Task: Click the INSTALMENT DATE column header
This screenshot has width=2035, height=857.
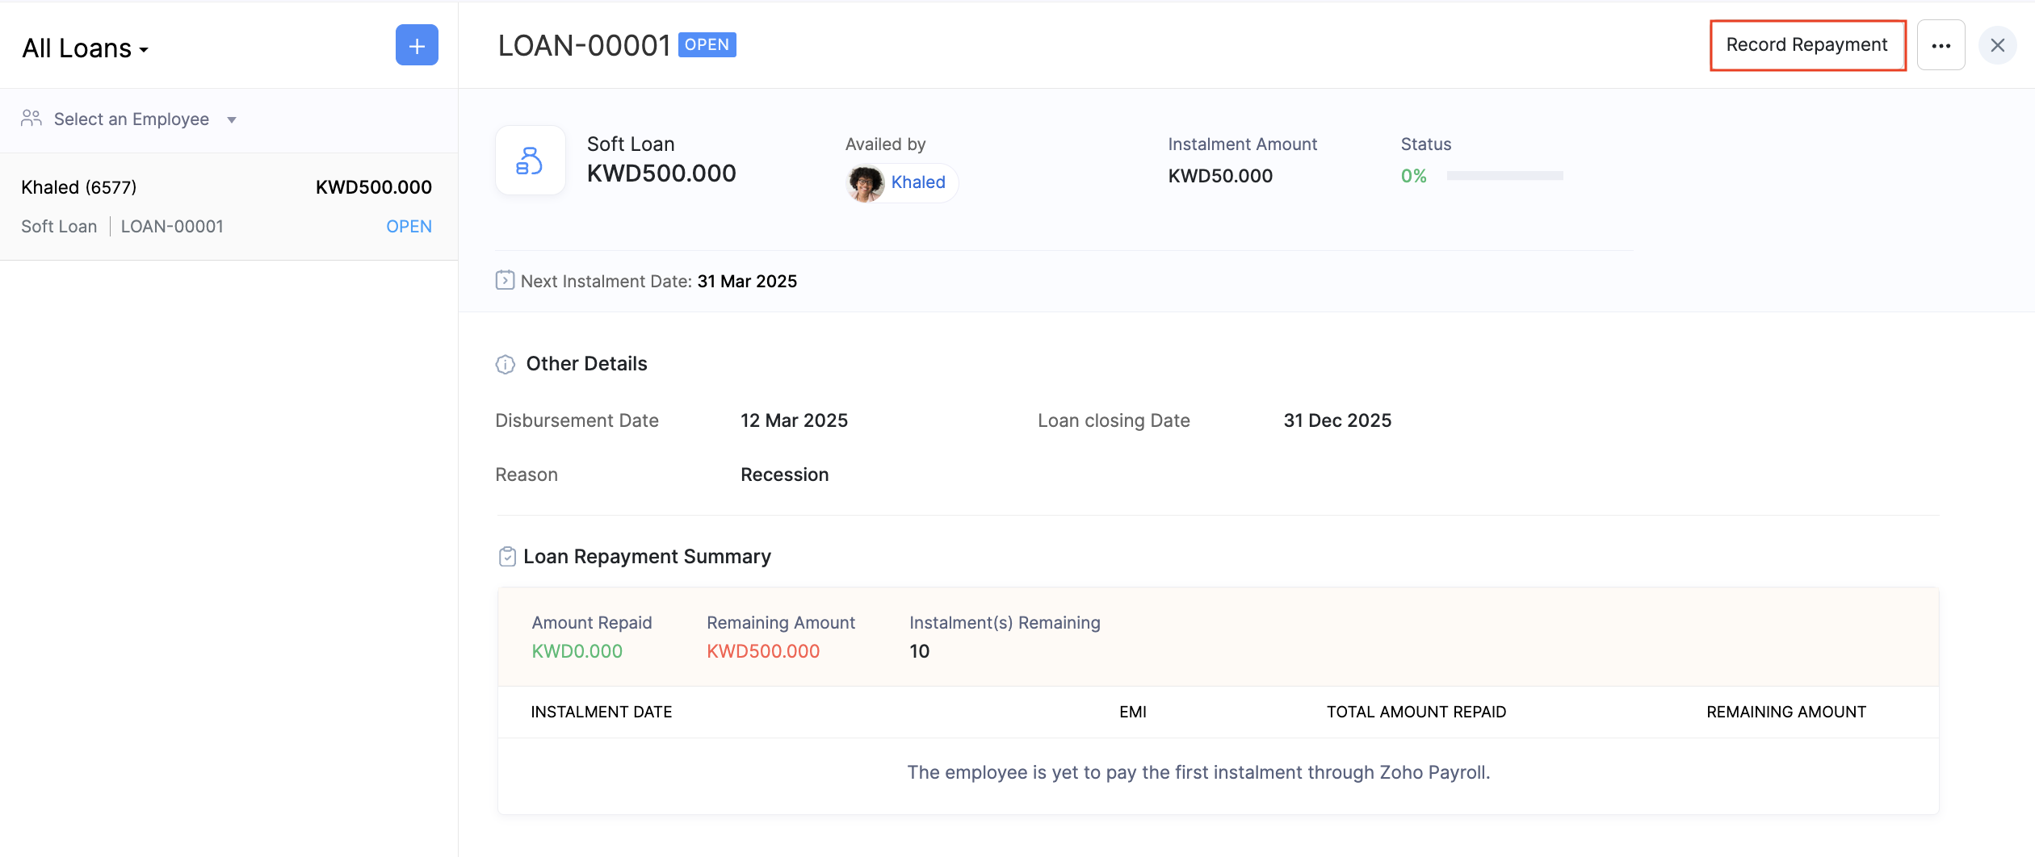Action: (601, 712)
